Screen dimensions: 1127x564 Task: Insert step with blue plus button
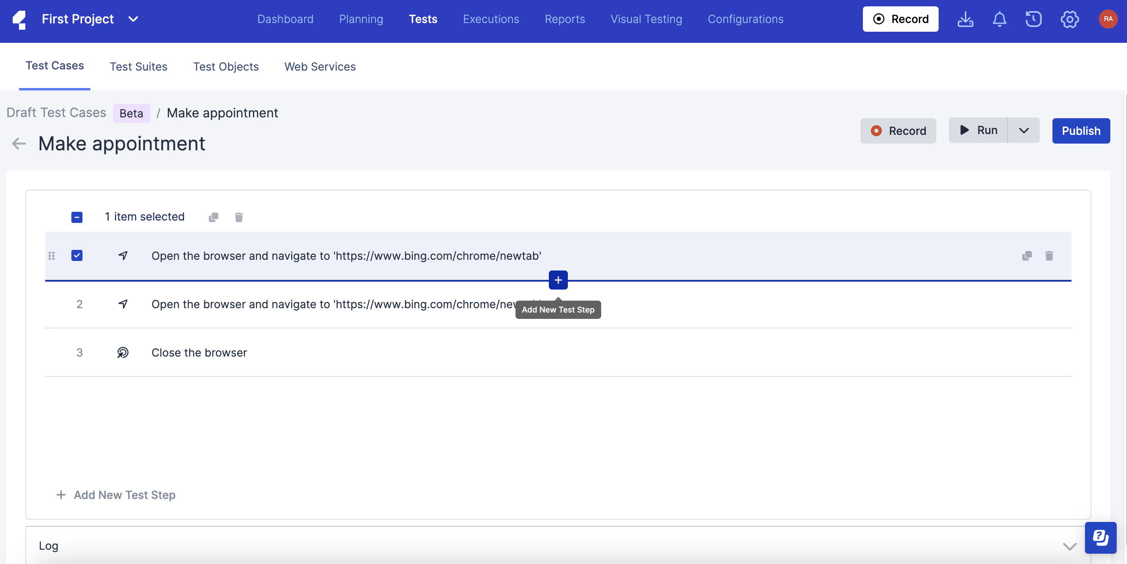click(x=558, y=280)
